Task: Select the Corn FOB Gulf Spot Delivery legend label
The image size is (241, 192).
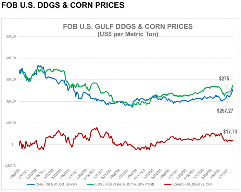Action: coord(56,184)
